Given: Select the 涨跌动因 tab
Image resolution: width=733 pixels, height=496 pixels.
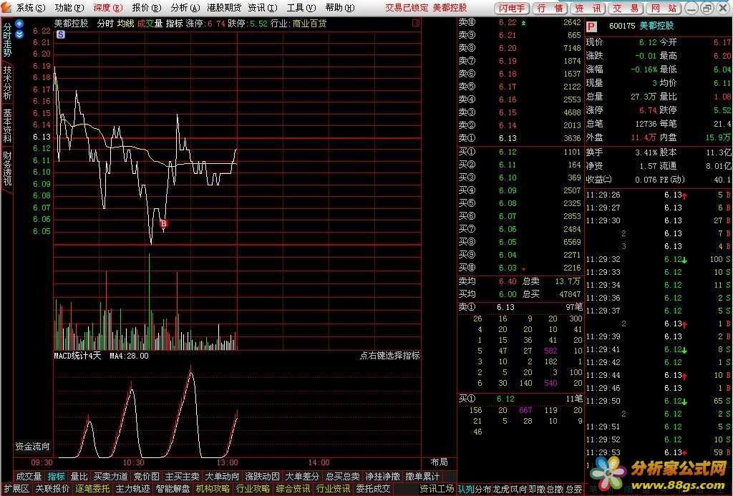Looking at the screenshot, I should point(262,477).
